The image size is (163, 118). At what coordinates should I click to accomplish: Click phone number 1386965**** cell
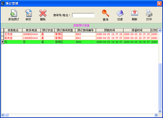click(31, 38)
